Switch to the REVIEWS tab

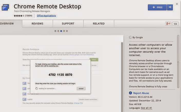[37, 24]
